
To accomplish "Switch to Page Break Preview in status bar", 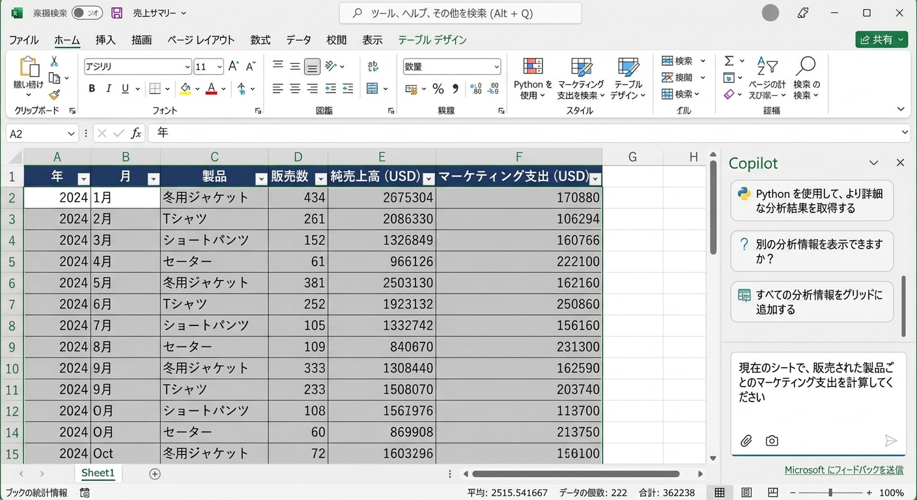I will click(x=772, y=493).
